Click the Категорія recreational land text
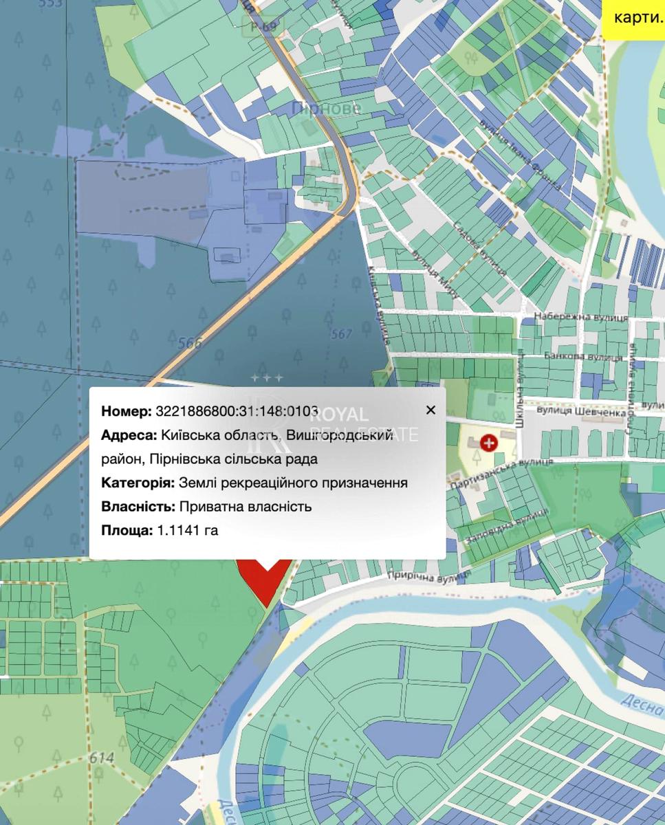This screenshot has height=825, width=665. point(294,483)
